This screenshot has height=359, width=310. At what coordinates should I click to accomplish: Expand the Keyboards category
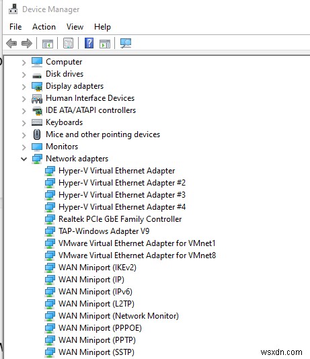coord(24,123)
